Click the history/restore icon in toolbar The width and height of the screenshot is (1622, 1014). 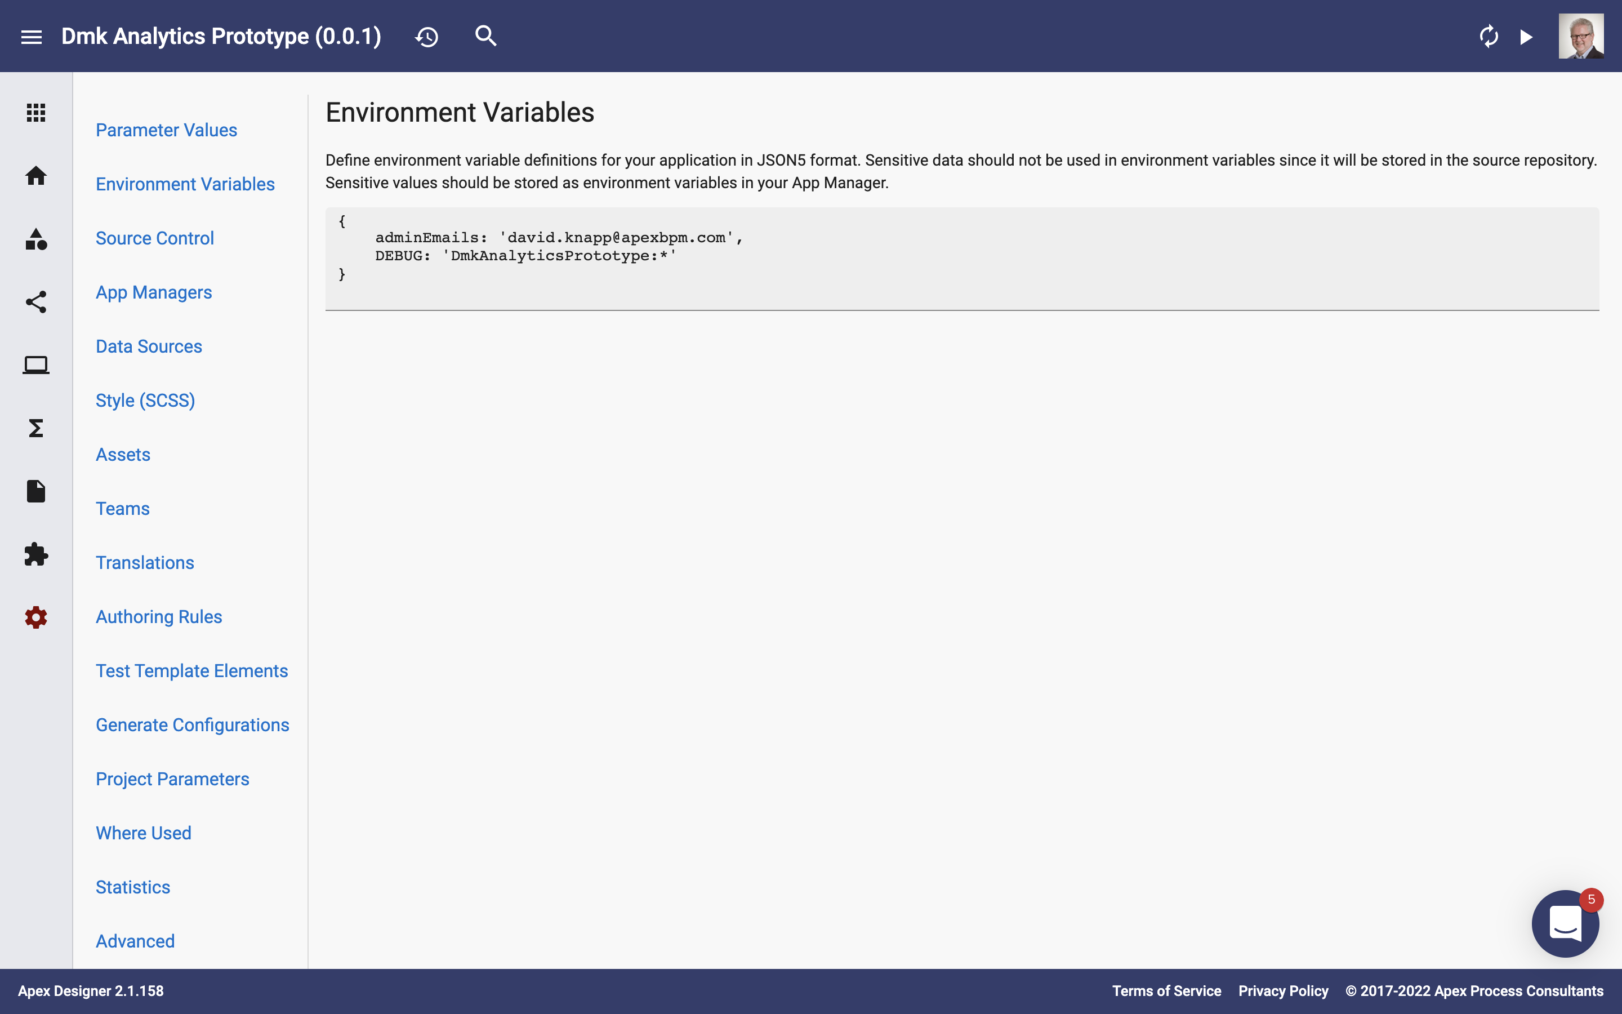pos(427,36)
